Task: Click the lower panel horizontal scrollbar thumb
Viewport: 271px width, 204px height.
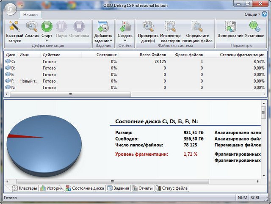Action: pyautogui.click(x=113, y=182)
